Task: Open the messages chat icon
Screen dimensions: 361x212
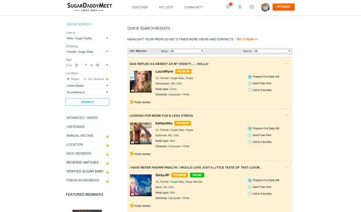Action: [x=228, y=7]
